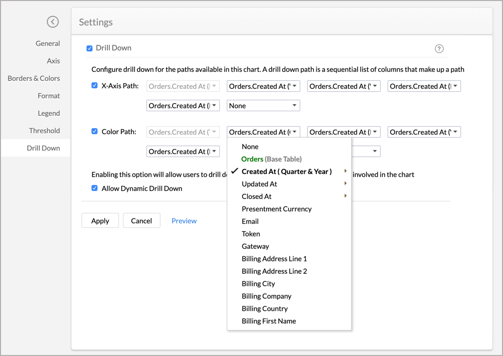This screenshot has width=503, height=356.
Task: Switch to the Legend settings tab
Action: (x=48, y=113)
